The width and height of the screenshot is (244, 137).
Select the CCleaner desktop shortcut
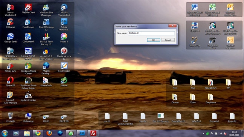pos(11,23)
